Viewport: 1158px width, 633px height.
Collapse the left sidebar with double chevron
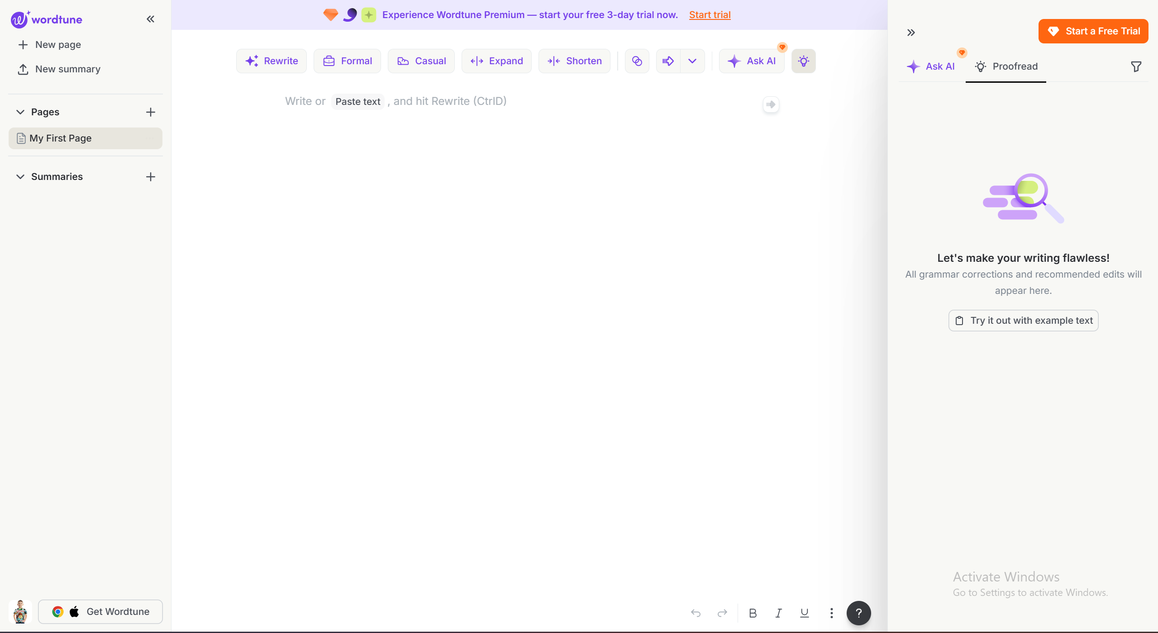(x=151, y=19)
